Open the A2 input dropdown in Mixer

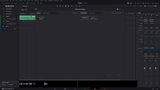[x=151, y=17]
